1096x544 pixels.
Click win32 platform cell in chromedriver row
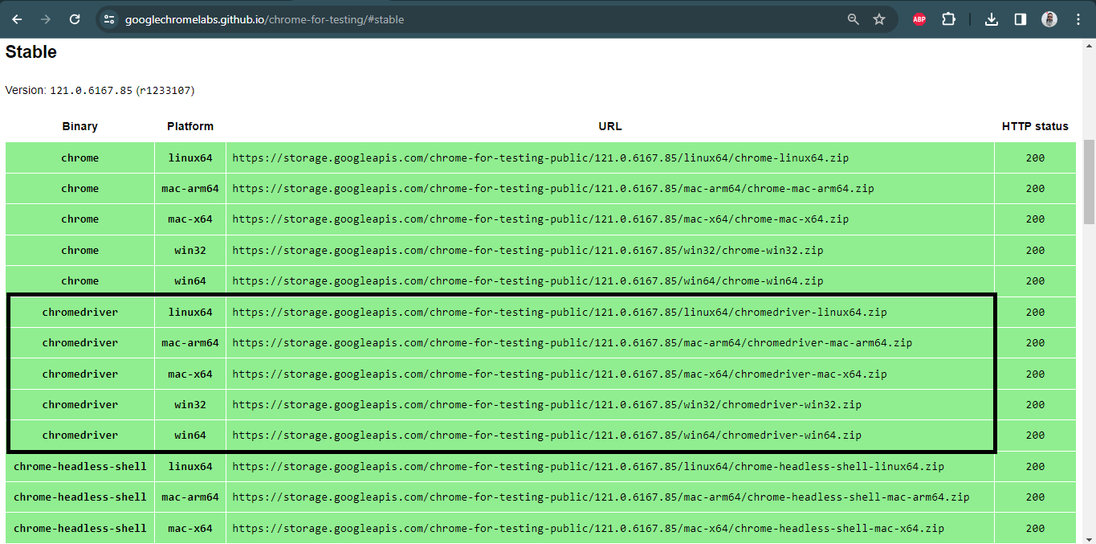click(190, 405)
